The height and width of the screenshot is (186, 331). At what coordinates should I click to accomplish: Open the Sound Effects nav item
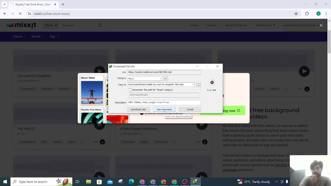[x=236, y=25]
